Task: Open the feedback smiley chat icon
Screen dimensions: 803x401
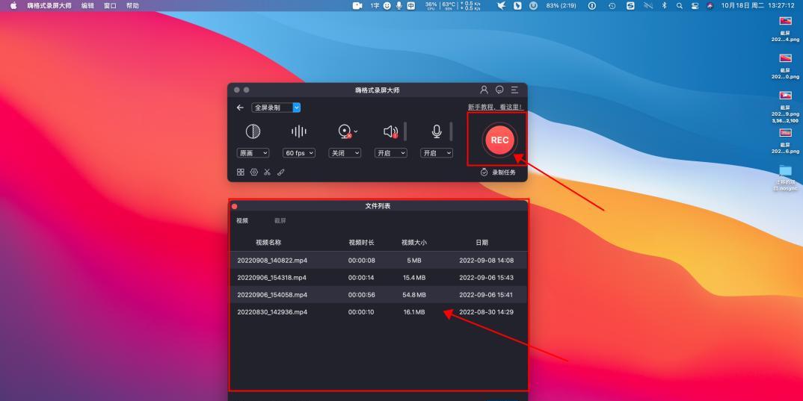Action: [499, 90]
